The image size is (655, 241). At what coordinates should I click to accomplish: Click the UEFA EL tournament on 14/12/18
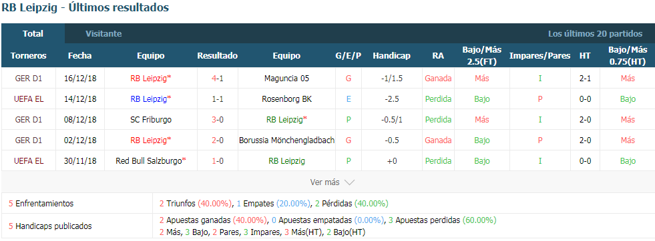(29, 99)
